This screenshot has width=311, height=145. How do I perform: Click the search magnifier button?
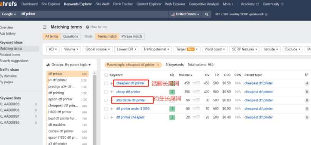click(x=206, y=14)
